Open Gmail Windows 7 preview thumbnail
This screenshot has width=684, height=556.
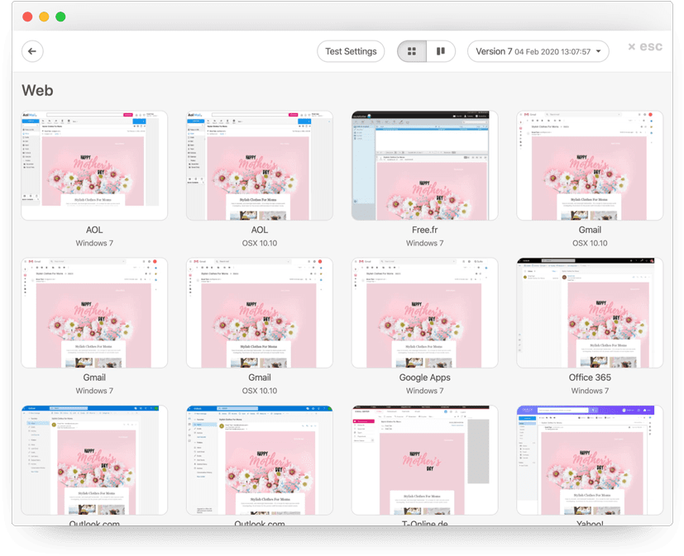pos(94,312)
